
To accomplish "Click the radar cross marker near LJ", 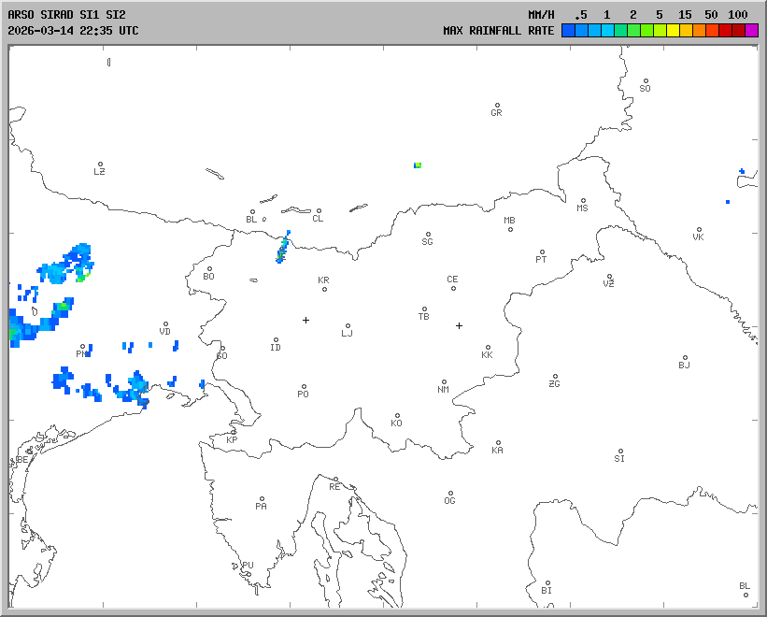I will 305,320.
